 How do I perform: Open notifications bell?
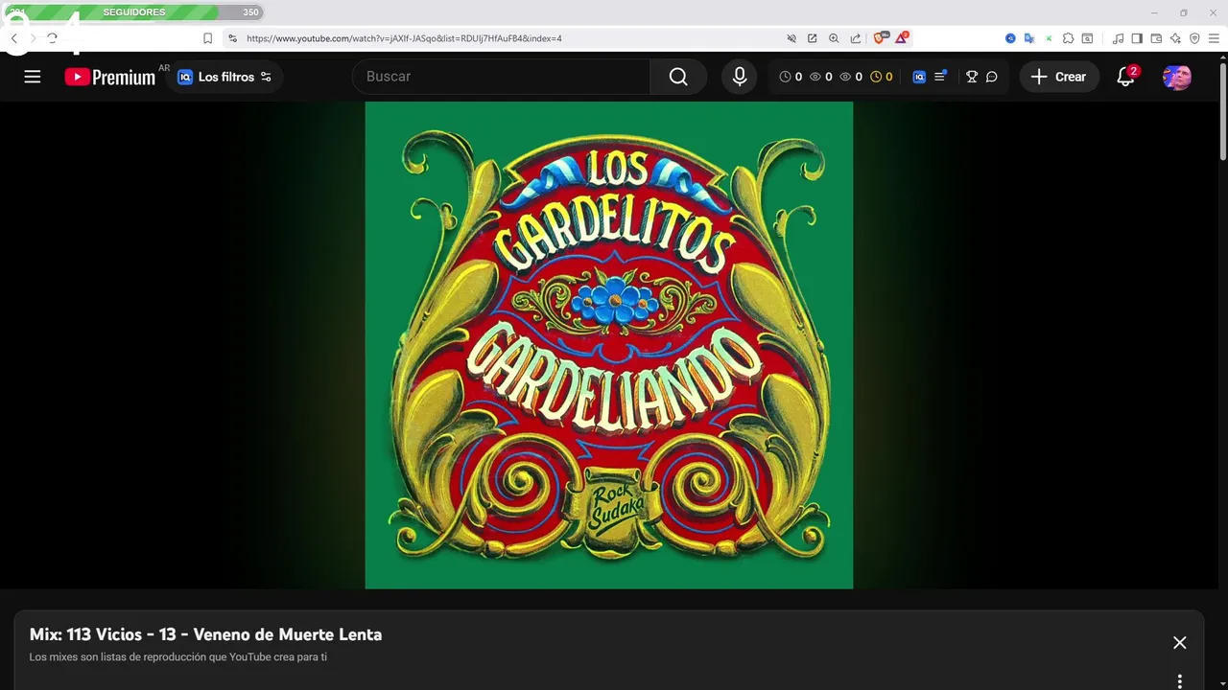coord(1125,77)
